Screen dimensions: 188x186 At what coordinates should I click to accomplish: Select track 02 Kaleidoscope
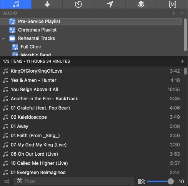coord(91,117)
